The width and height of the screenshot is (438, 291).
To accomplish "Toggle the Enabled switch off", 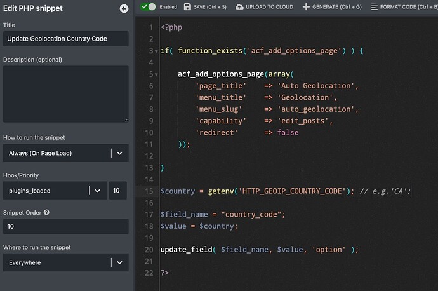I will 148,7.
